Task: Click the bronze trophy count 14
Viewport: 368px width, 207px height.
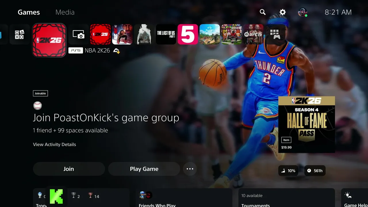Action: pos(94,196)
